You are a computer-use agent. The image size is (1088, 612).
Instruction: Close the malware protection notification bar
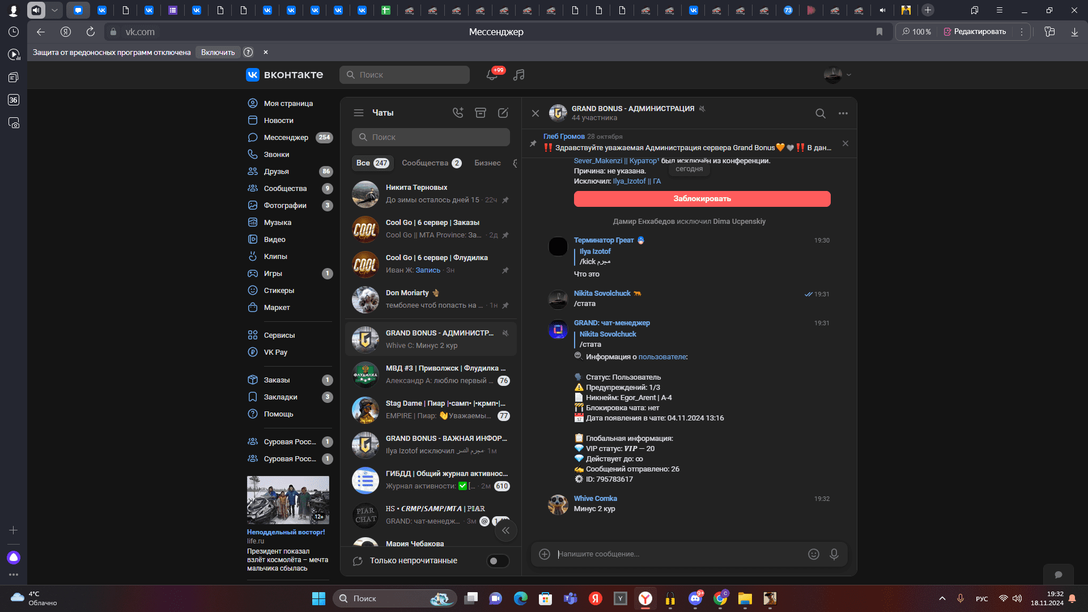pos(266,52)
